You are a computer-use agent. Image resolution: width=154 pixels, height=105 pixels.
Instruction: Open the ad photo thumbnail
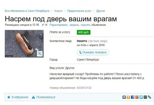[x=24, y=44]
